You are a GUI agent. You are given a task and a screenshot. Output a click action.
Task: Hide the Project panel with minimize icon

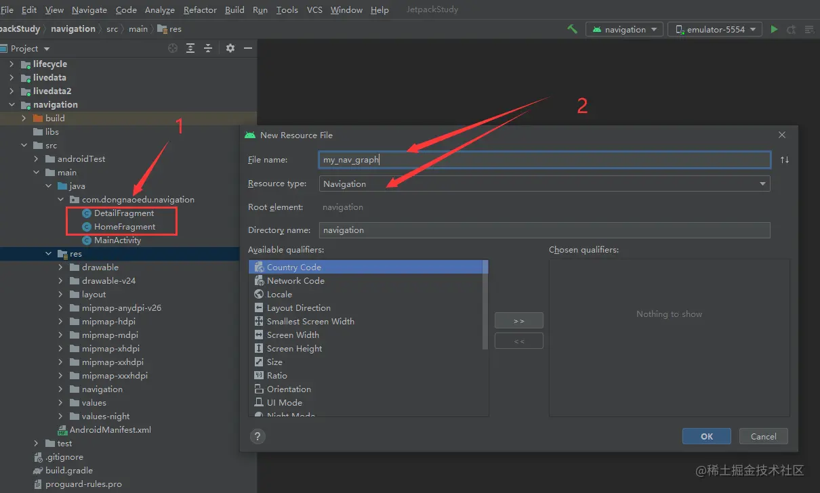pyautogui.click(x=248, y=48)
